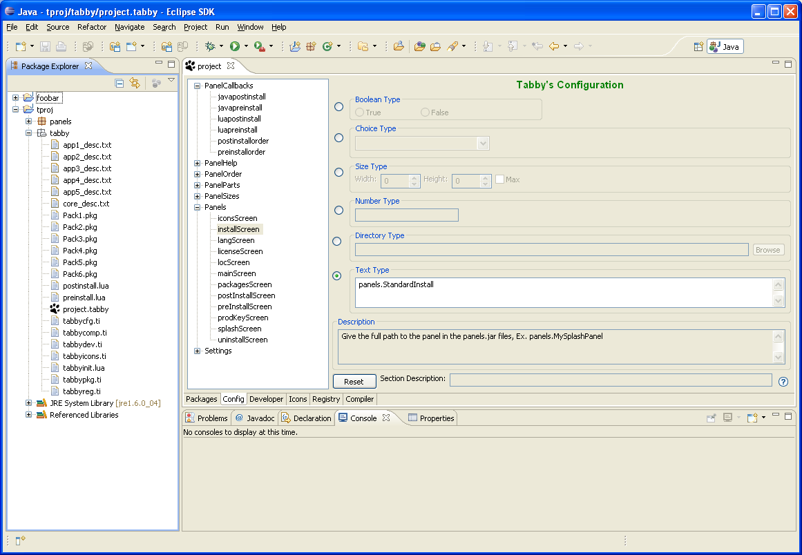Open the Refactor menu

point(92,27)
